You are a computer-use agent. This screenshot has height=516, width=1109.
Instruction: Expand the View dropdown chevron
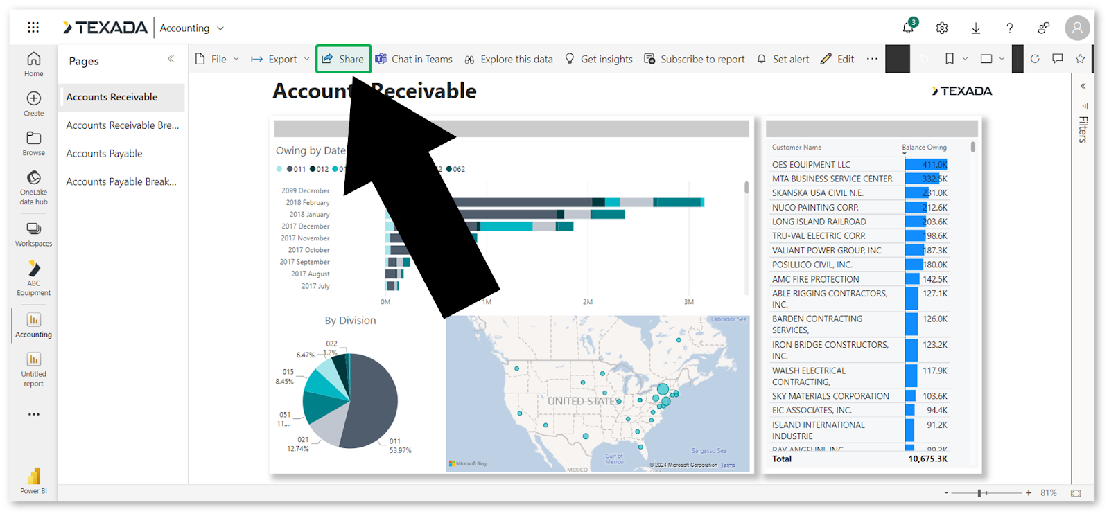[x=1002, y=59]
